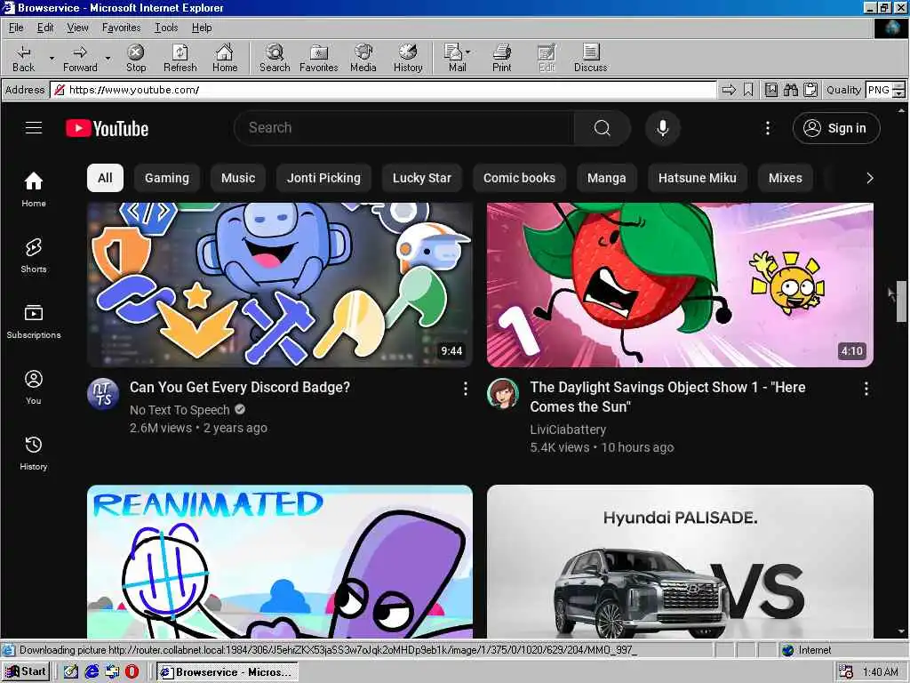Click the Windows Start button

coord(26,671)
